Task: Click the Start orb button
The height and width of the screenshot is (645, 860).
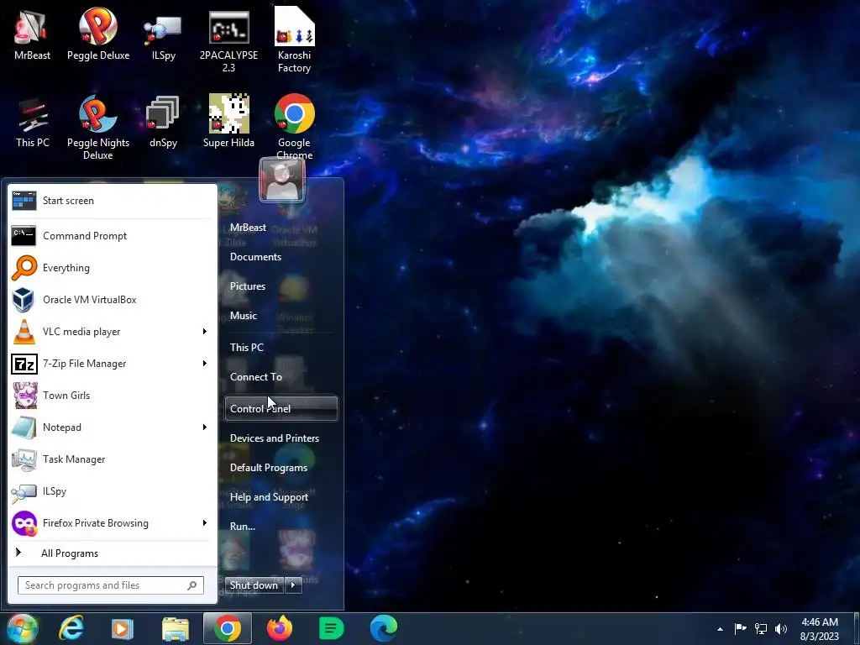Action: [21, 628]
